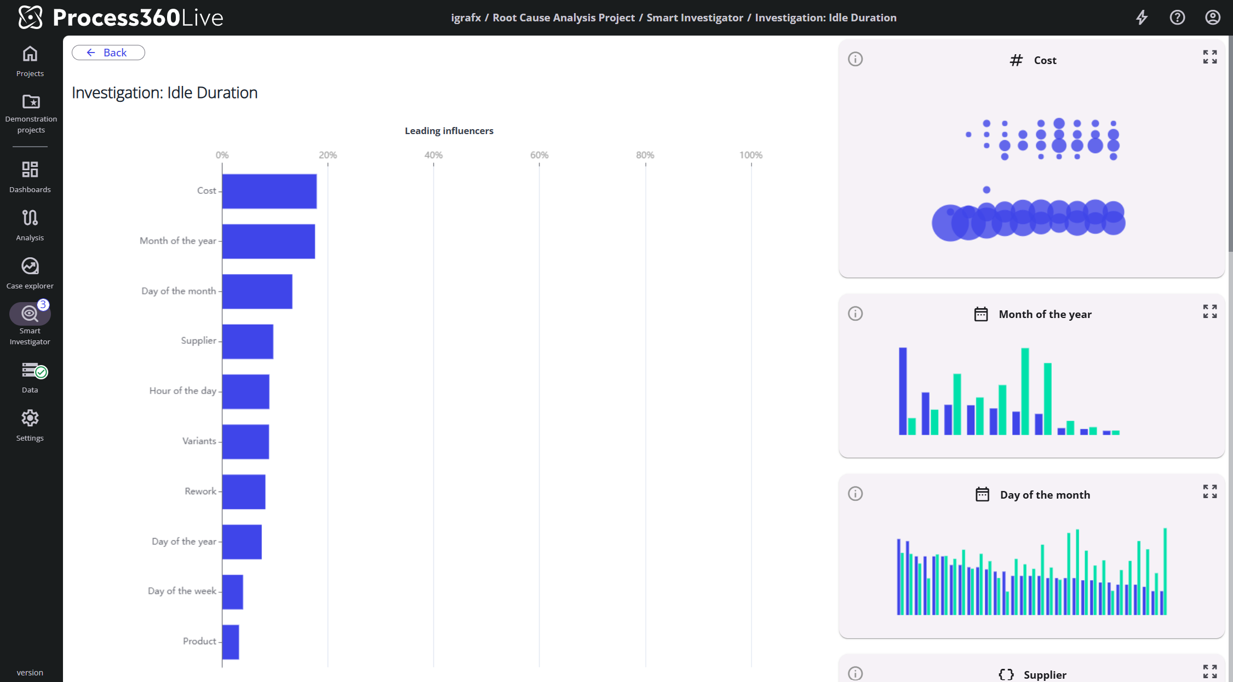
Task: Show info for the Cost card
Action: click(856, 59)
